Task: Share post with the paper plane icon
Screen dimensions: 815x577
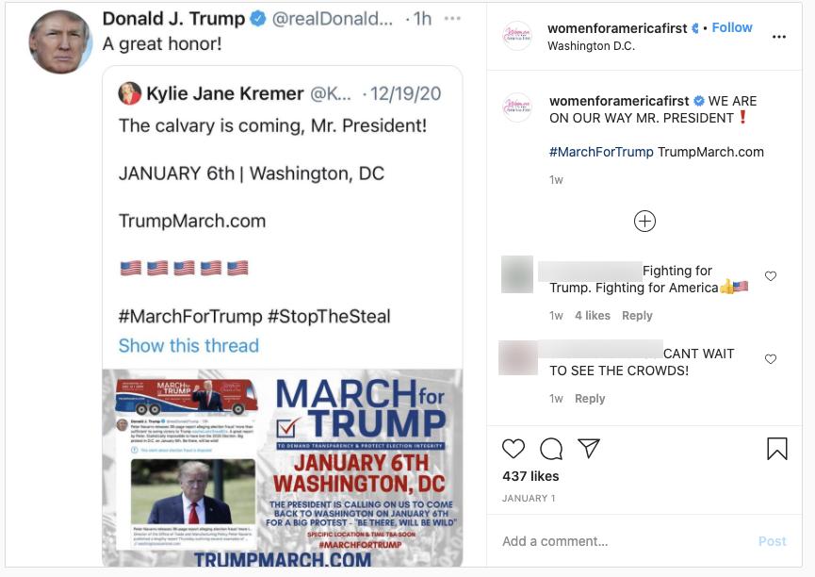Action: [589, 448]
